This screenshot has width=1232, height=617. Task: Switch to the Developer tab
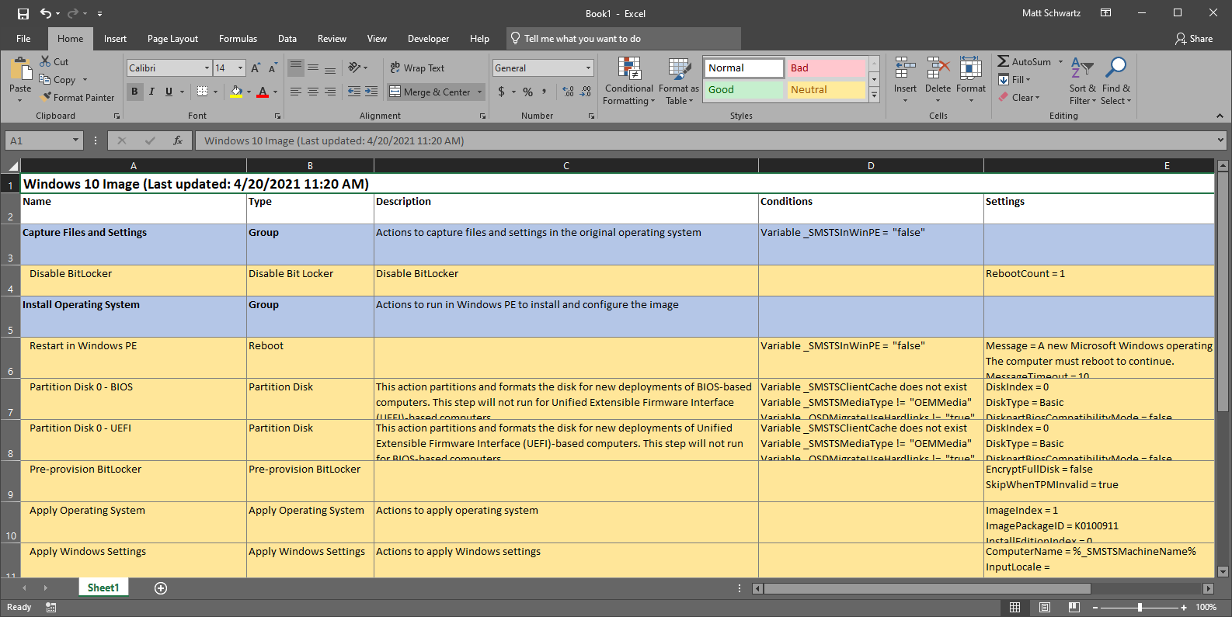point(428,39)
